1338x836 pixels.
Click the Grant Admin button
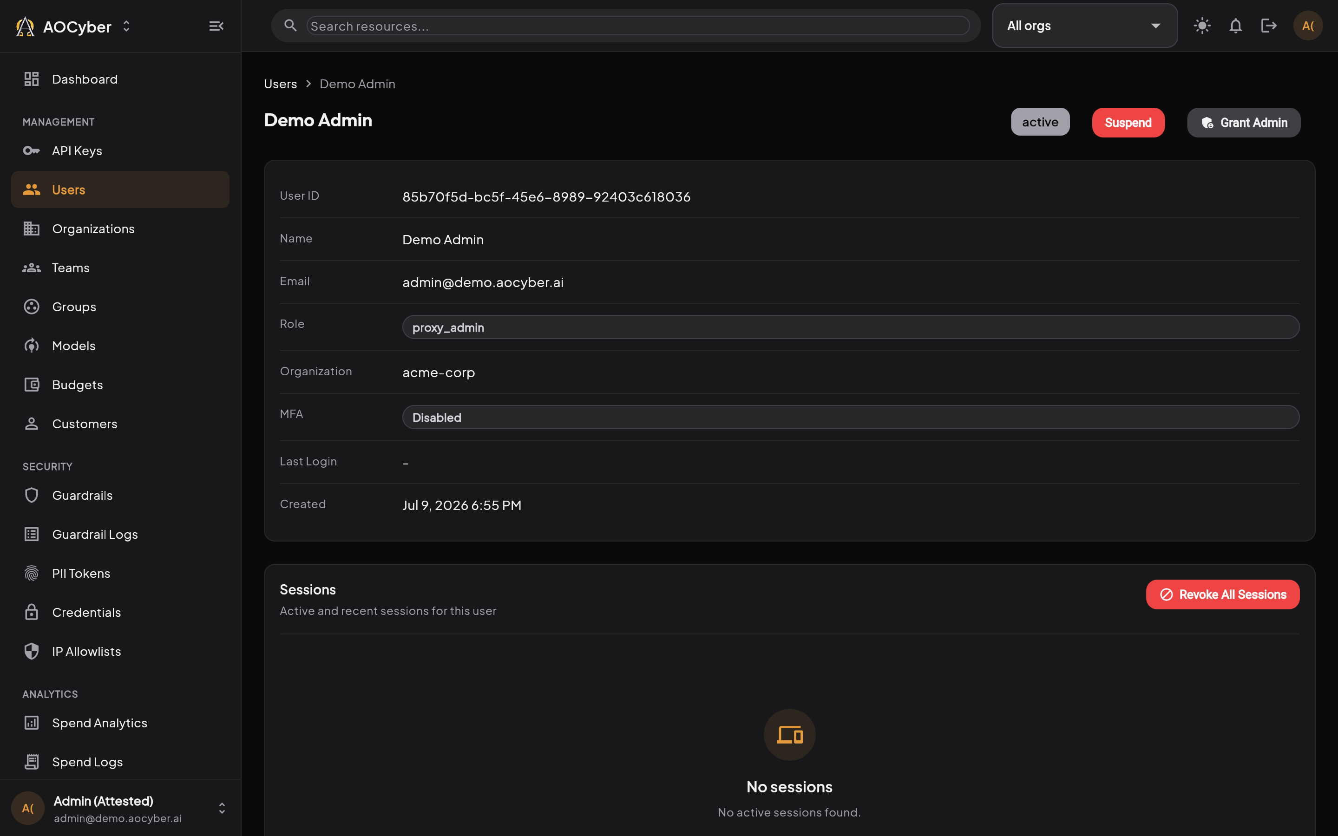point(1243,122)
